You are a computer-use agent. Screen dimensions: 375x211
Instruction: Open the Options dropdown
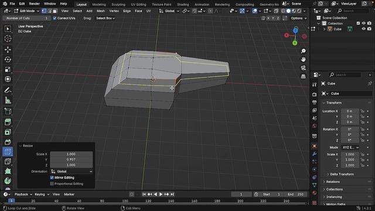point(299,18)
